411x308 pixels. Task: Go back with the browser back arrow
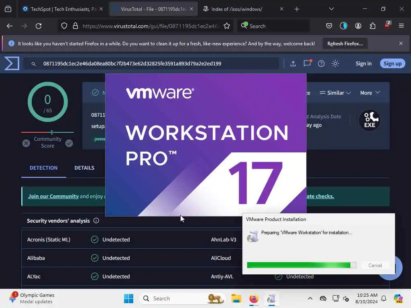pyautogui.click(x=10, y=26)
